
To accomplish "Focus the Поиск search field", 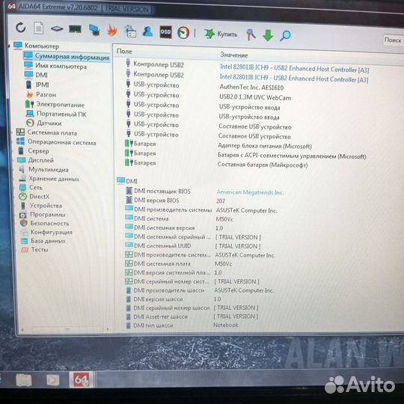I will click(x=394, y=40).
